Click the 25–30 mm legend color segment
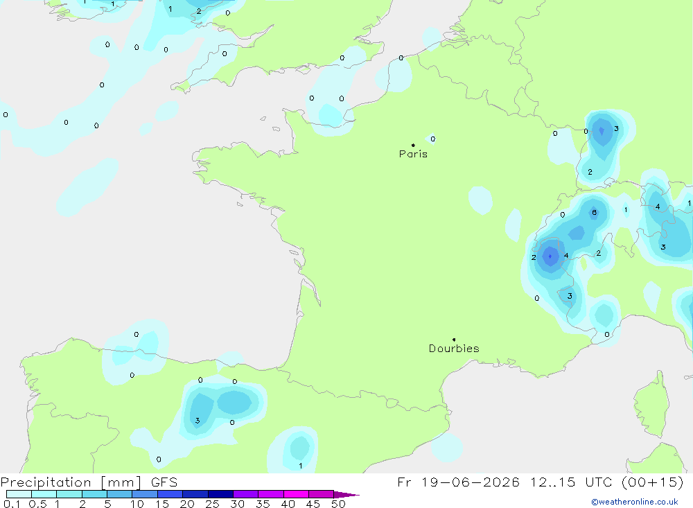Viewport: 693px width, 508px height. pyautogui.click(x=220, y=494)
